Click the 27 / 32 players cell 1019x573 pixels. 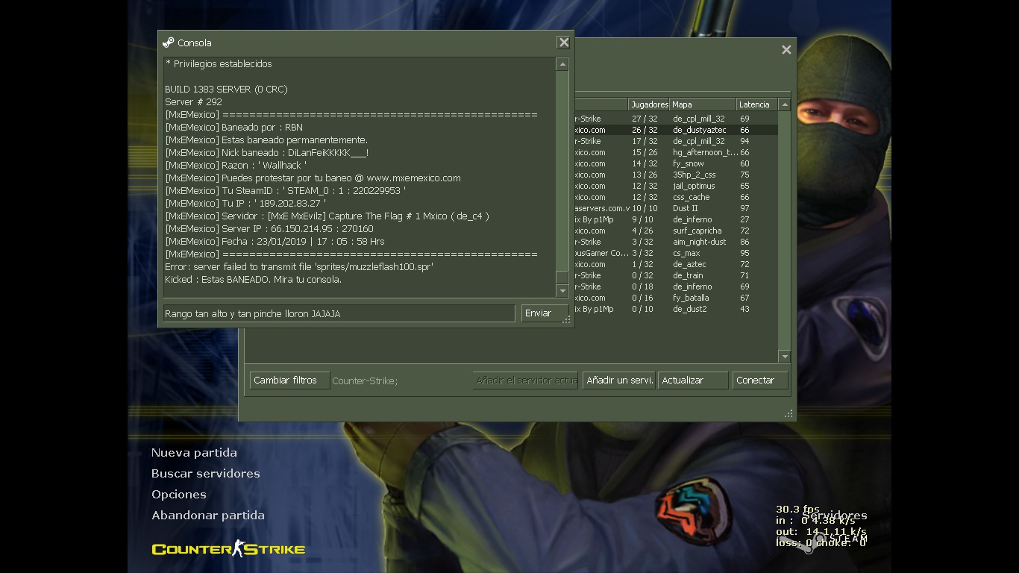click(645, 119)
